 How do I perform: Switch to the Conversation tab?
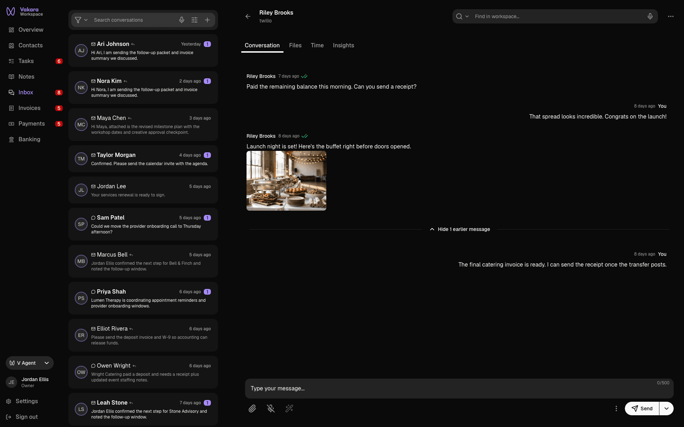tap(262, 46)
